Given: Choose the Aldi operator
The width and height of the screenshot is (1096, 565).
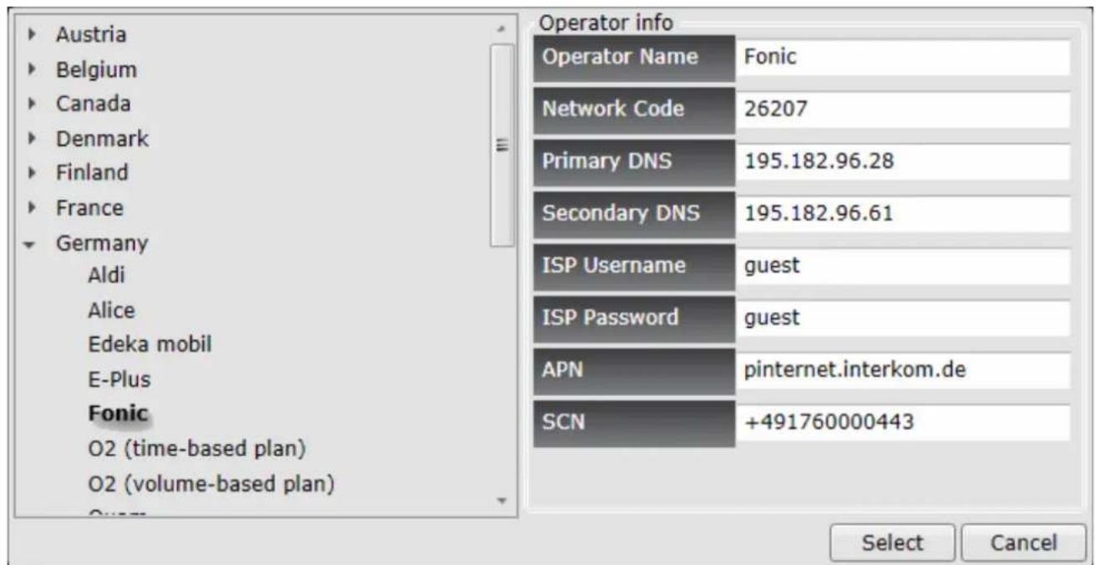Looking at the screenshot, I should pyautogui.click(x=105, y=276).
